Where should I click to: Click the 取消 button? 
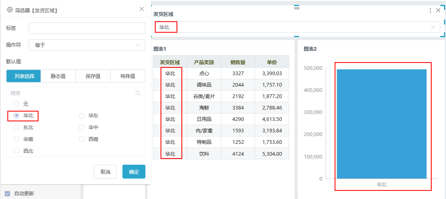tap(105, 172)
